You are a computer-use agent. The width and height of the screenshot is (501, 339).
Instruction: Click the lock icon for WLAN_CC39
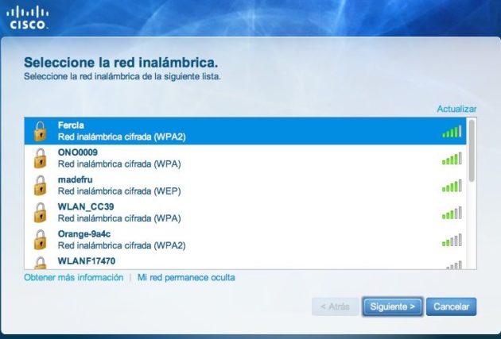[39, 212]
